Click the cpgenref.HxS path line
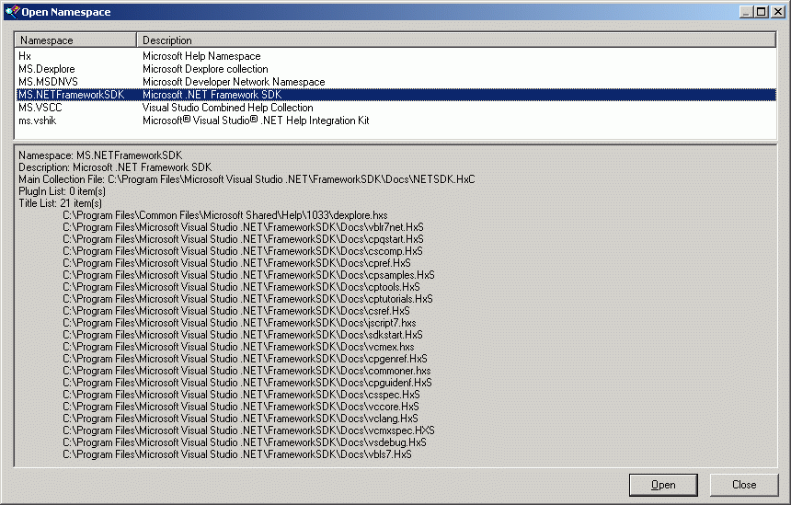The height and width of the screenshot is (505, 791). (246, 359)
